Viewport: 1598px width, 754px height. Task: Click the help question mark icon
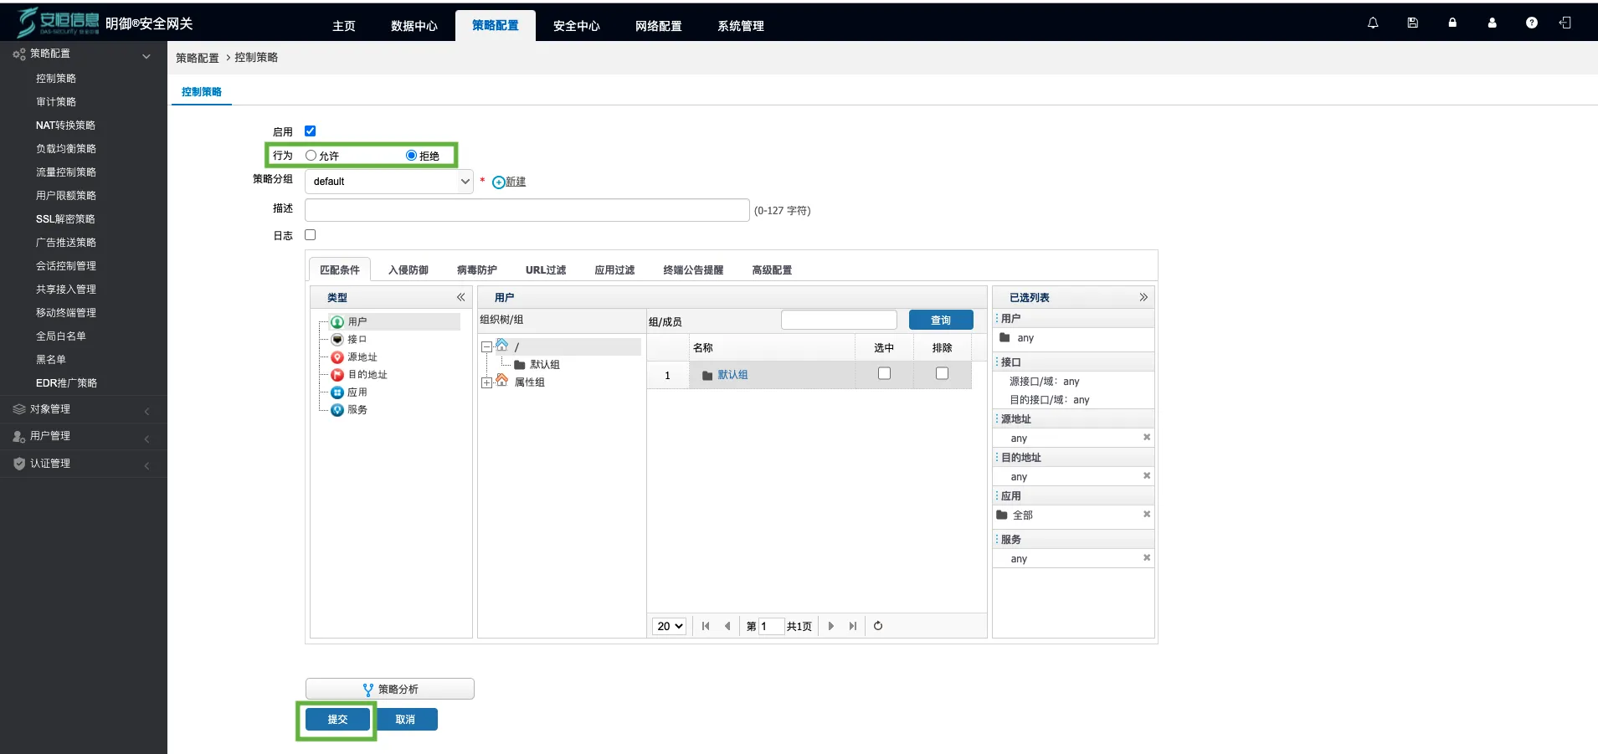point(1531,23)
